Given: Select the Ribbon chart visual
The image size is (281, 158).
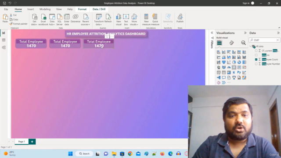Looking at the screenshot, I should [x=244, y=57].
